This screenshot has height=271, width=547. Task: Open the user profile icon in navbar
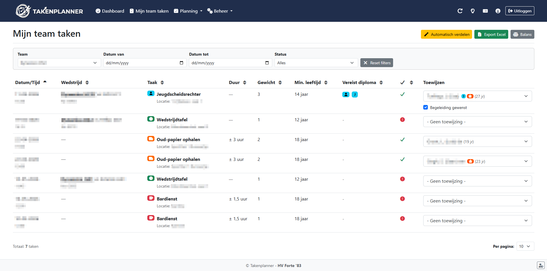(498, 11)
